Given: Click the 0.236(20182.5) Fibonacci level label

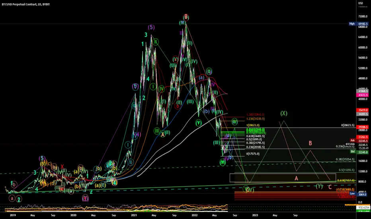Looking at the screenshot, I should pyautogui.click(x=256, y=147).
